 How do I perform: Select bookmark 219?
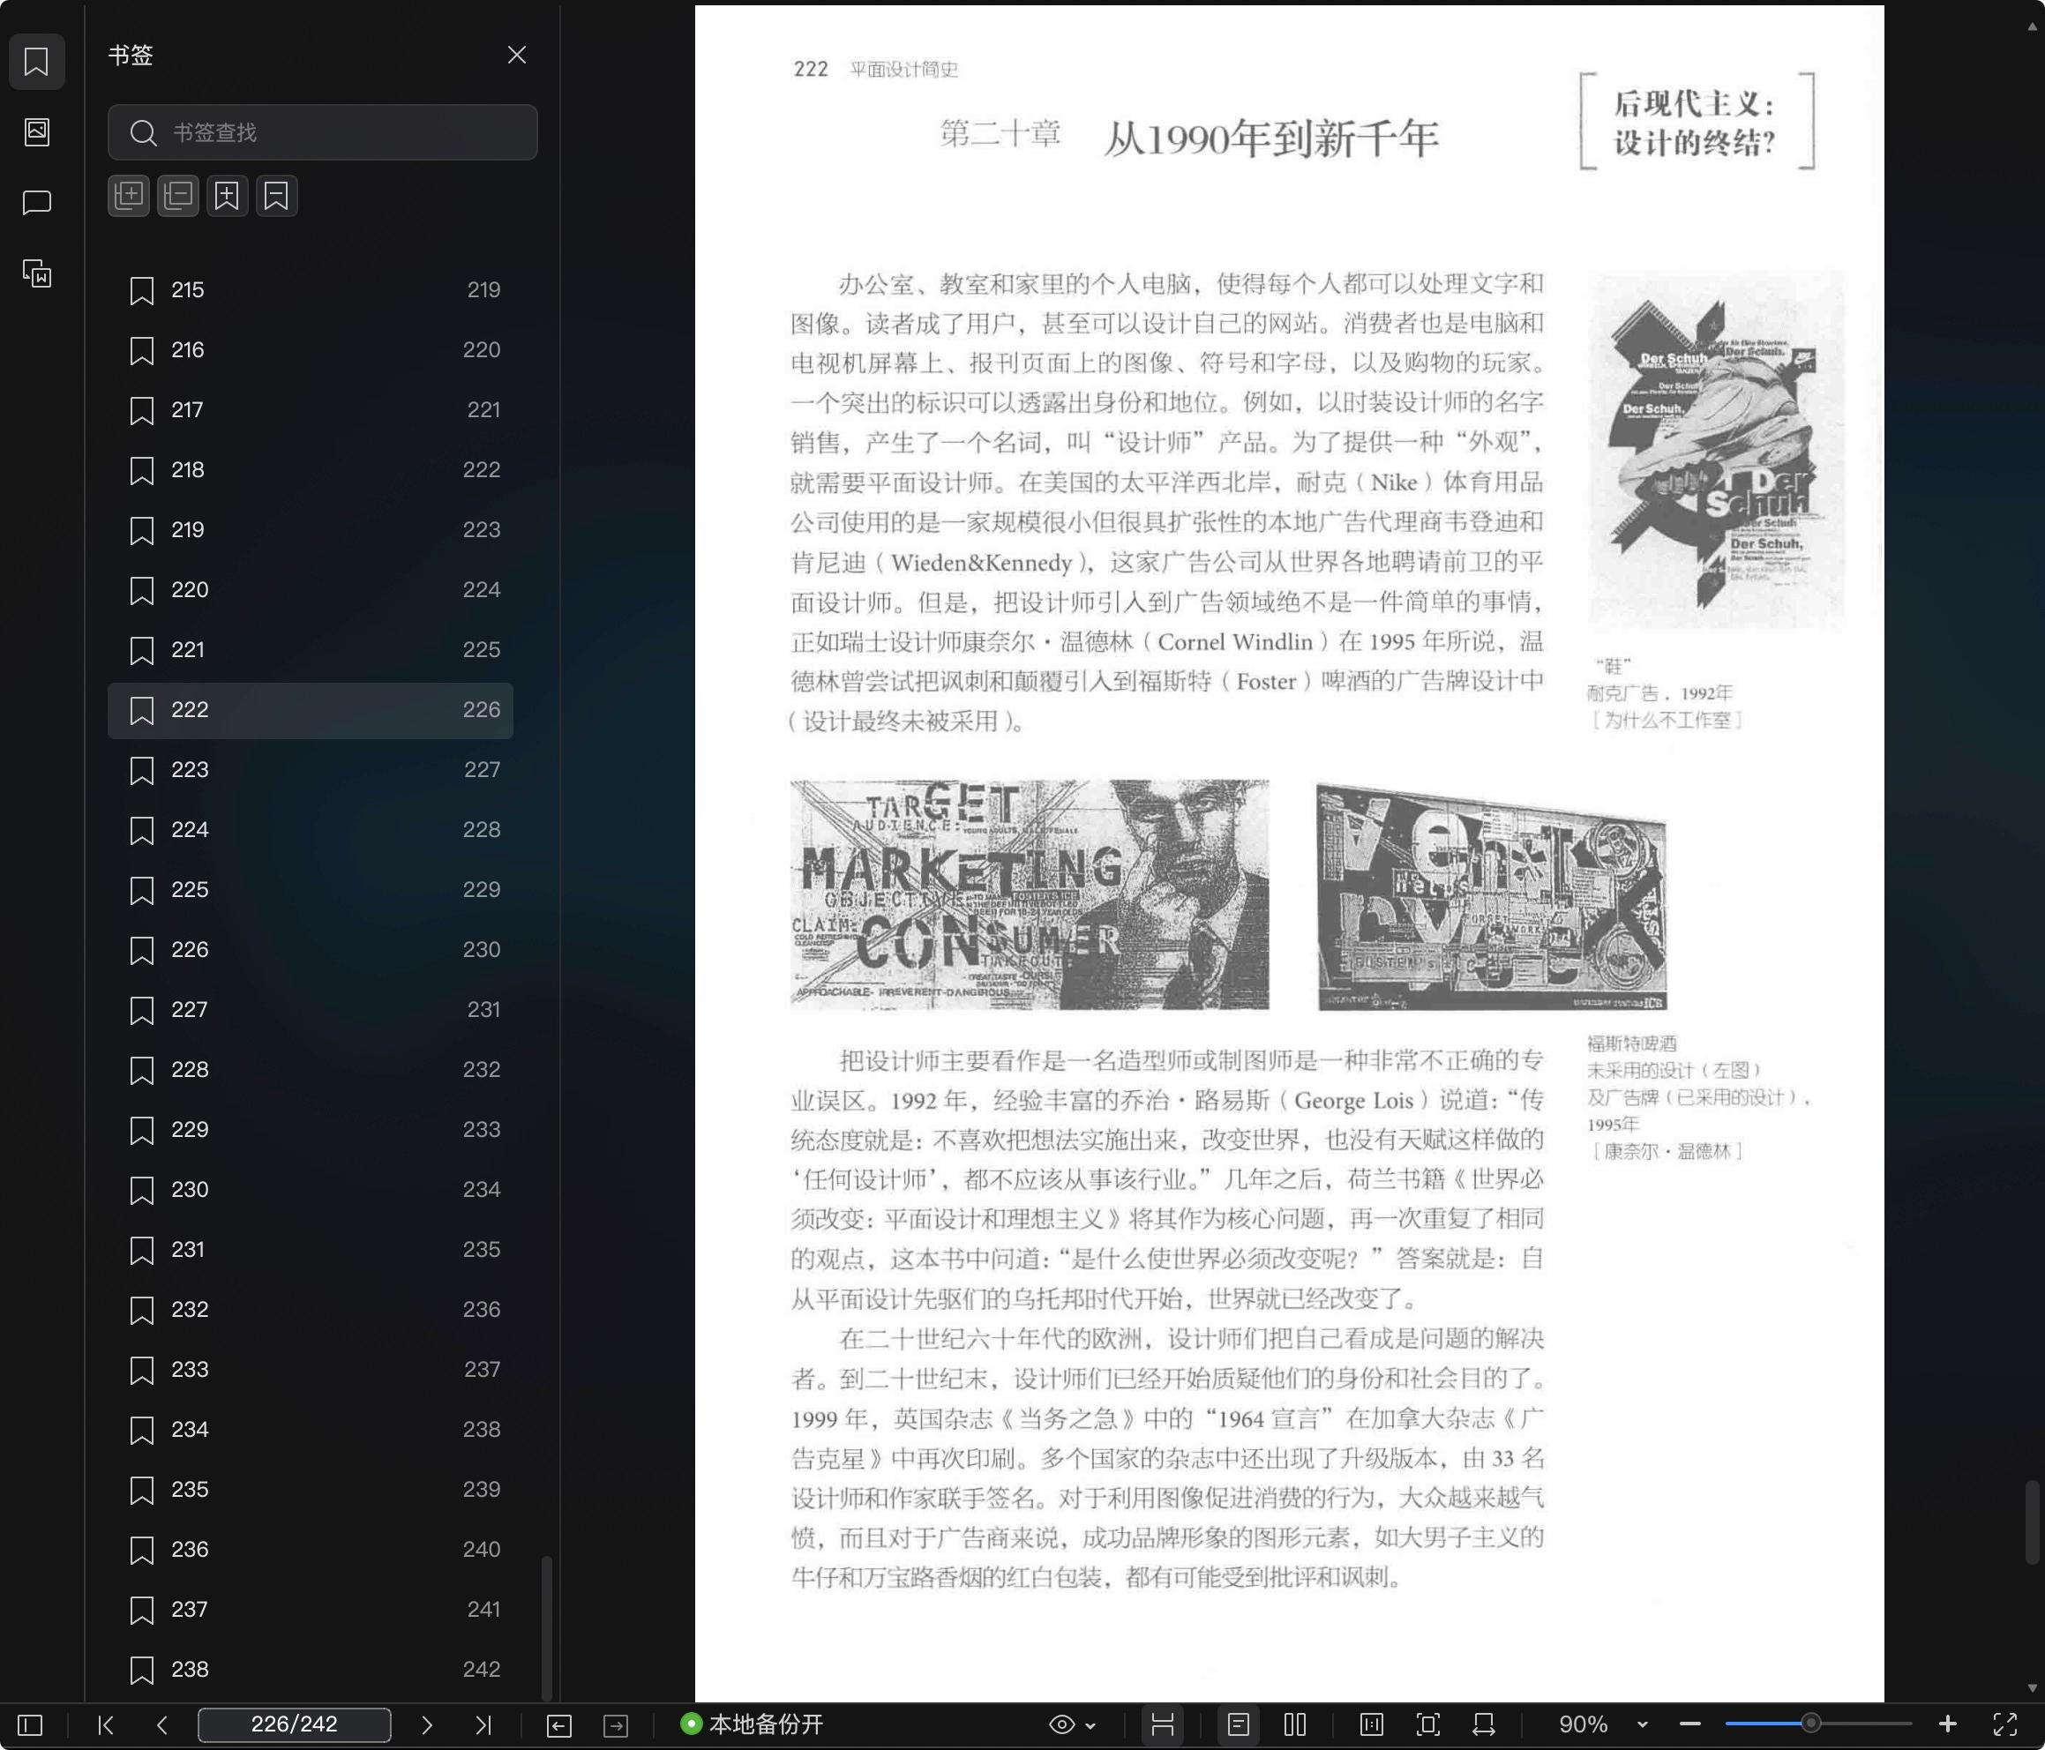[310, 530]
